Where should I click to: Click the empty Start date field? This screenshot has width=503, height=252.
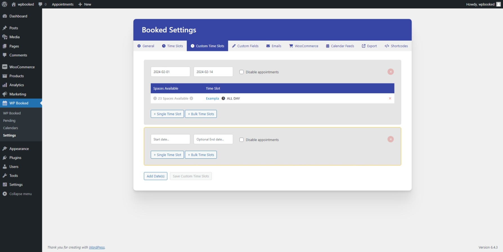pos(170,139)
